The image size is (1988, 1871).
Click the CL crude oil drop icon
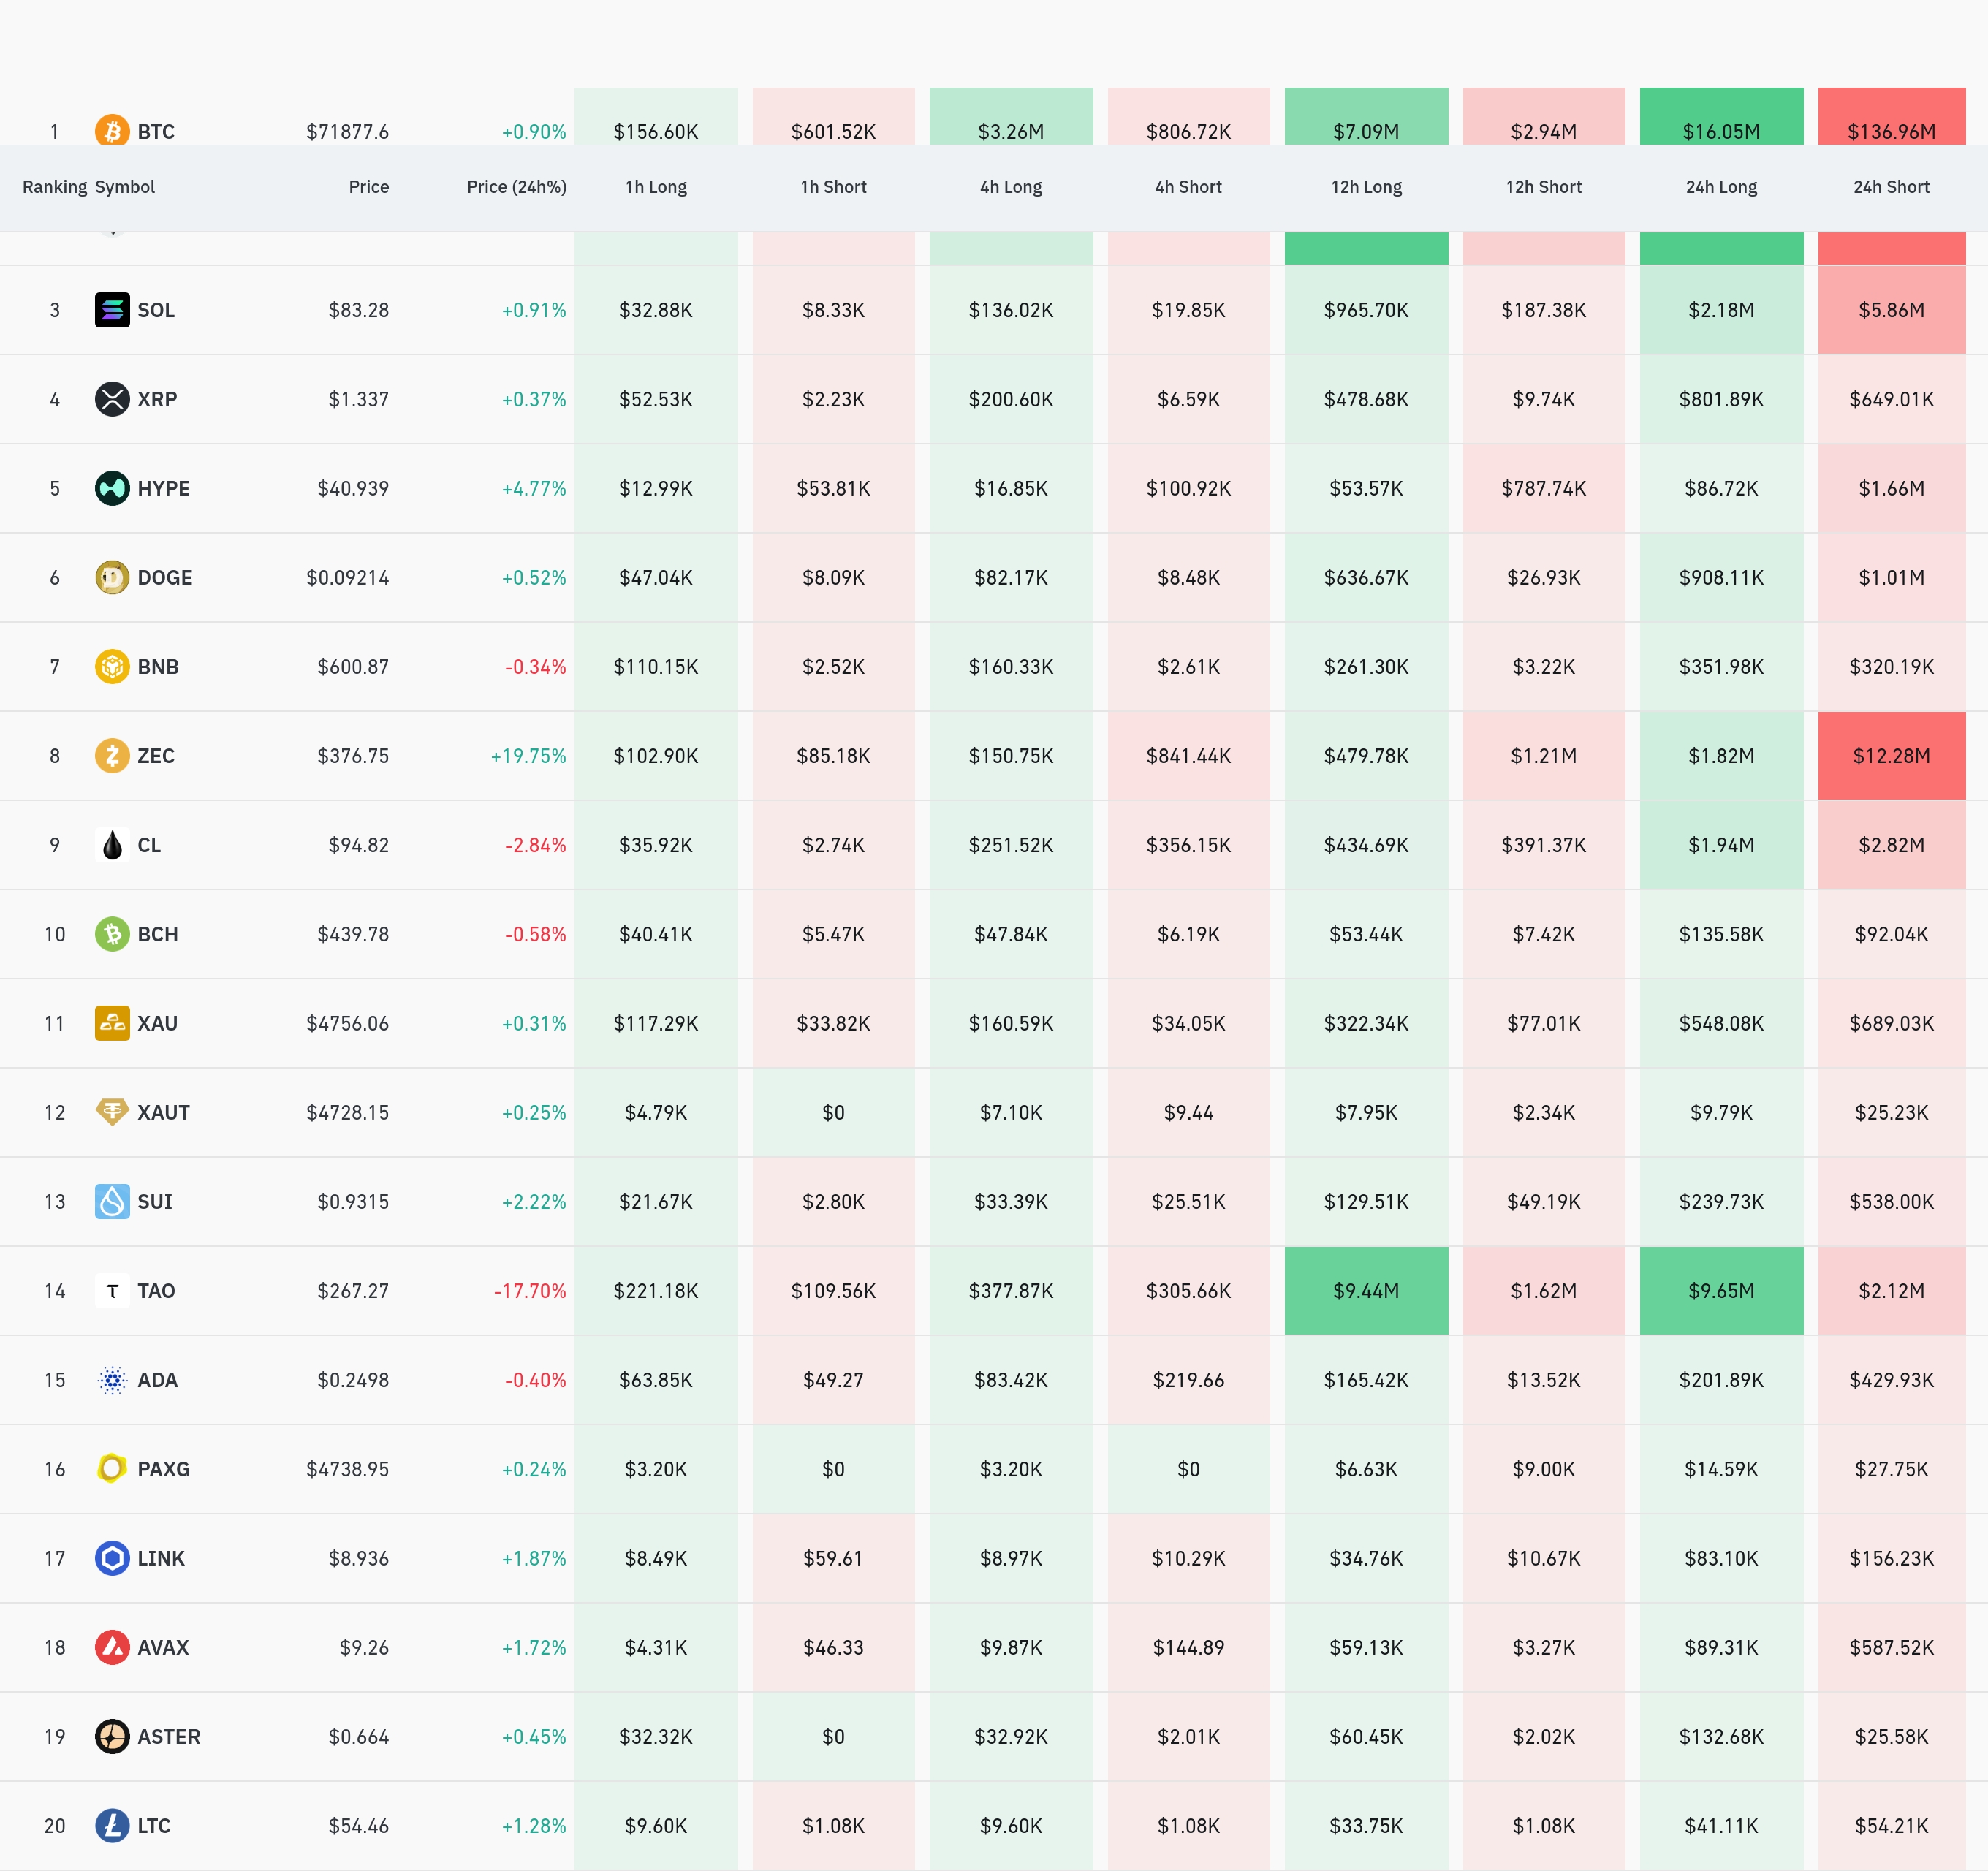(x=112, y=845)
